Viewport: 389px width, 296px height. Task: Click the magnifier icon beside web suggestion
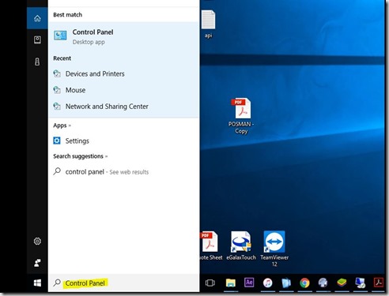pyautogui.click(x=57, y=171)
